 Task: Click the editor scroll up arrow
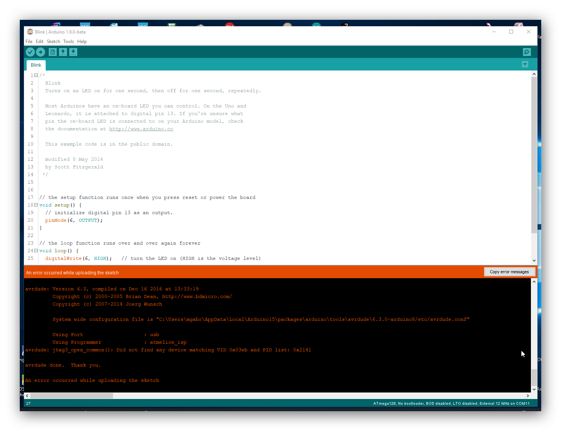(x=534, y=74)
